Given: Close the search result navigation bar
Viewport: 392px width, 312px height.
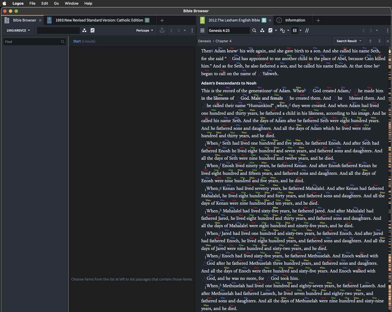Looking at the screenshot, I should [x=388, y=41].
